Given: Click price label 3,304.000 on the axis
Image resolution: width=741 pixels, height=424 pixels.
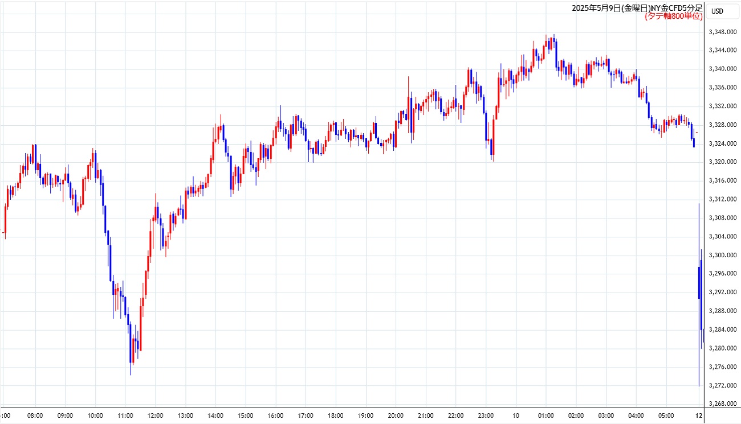Looking at the screenshot, I should (723, 236).
